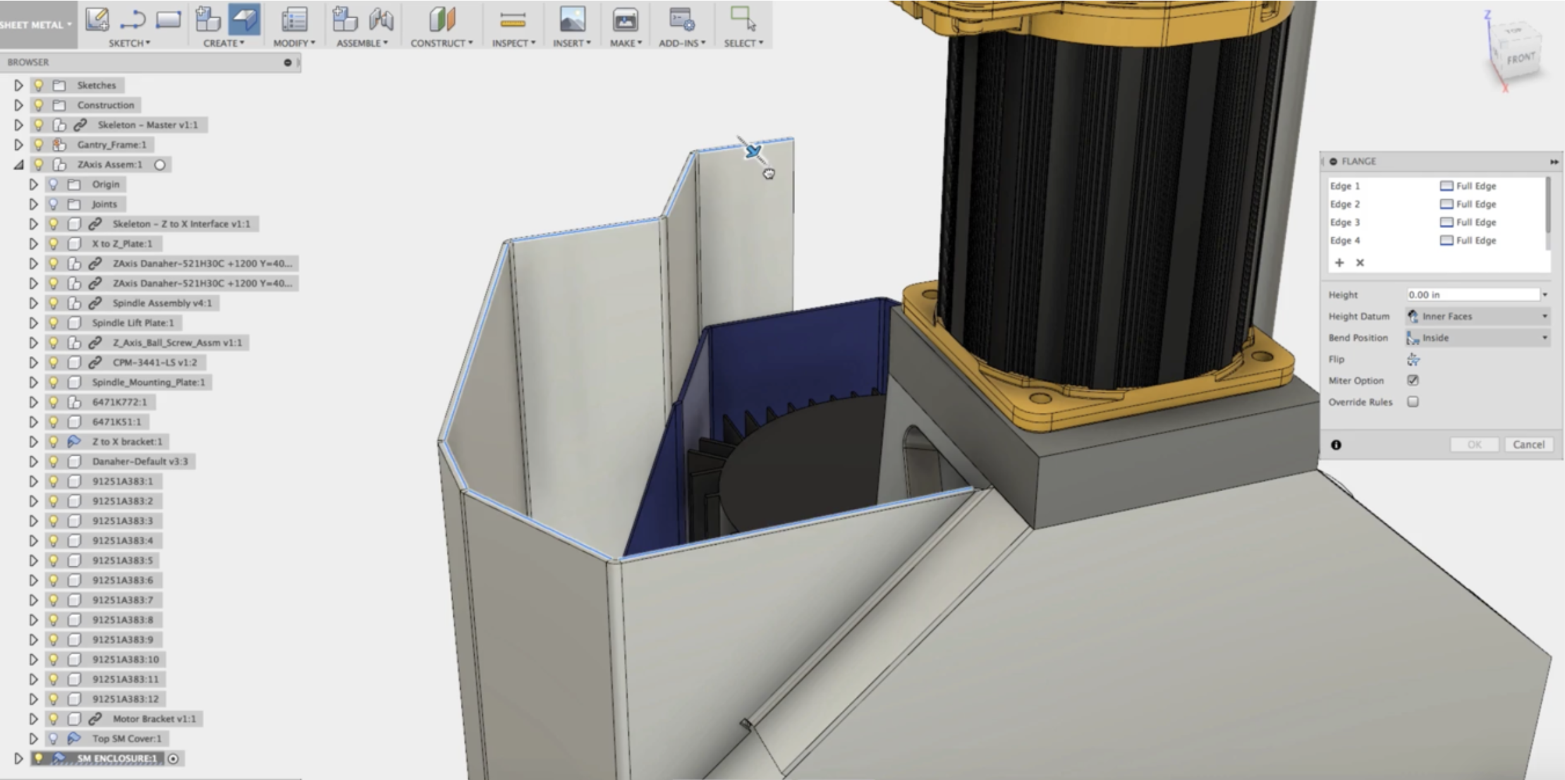The width and height of the screenshot is (1565, 780).
Task: Click the Assemble new component icon
Action: click(x=344, y=20)
